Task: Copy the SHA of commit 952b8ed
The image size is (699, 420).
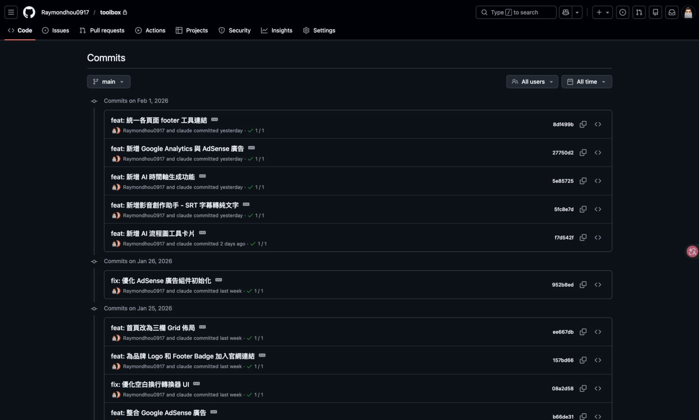Action: click(x=583, y=284)
